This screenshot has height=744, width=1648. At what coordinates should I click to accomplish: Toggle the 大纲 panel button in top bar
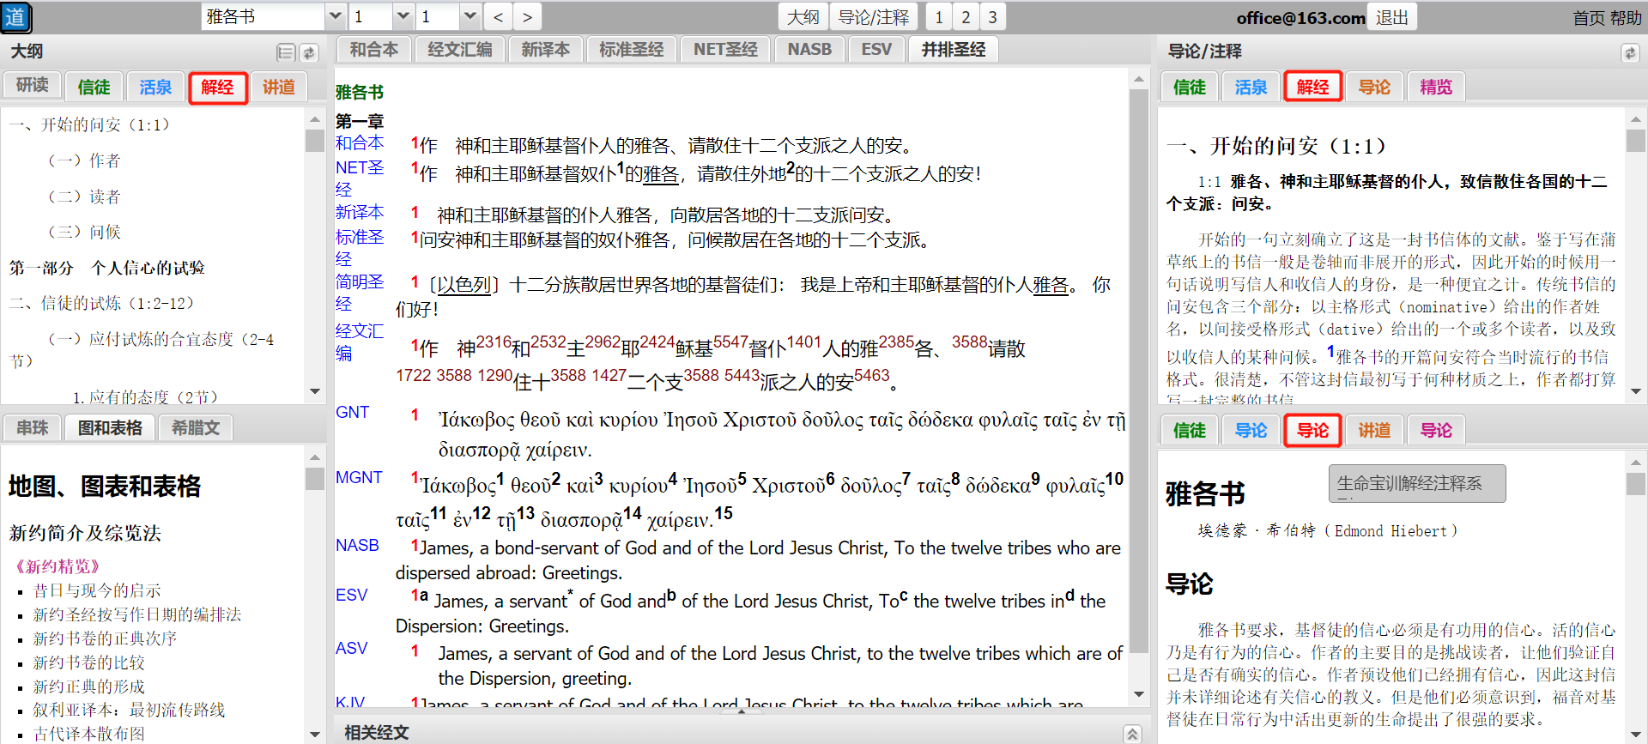click(x=803, y=17)
